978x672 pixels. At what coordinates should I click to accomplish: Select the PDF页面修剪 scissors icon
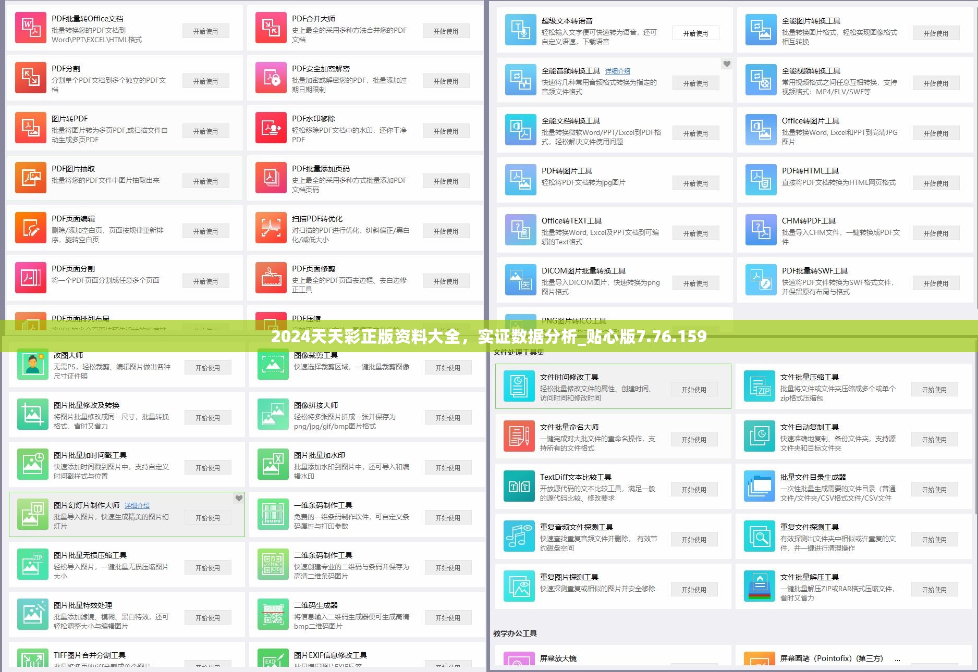pyautogui.click(x=271, y=278)
